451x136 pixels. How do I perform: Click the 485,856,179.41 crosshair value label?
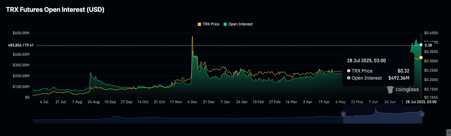21,45
